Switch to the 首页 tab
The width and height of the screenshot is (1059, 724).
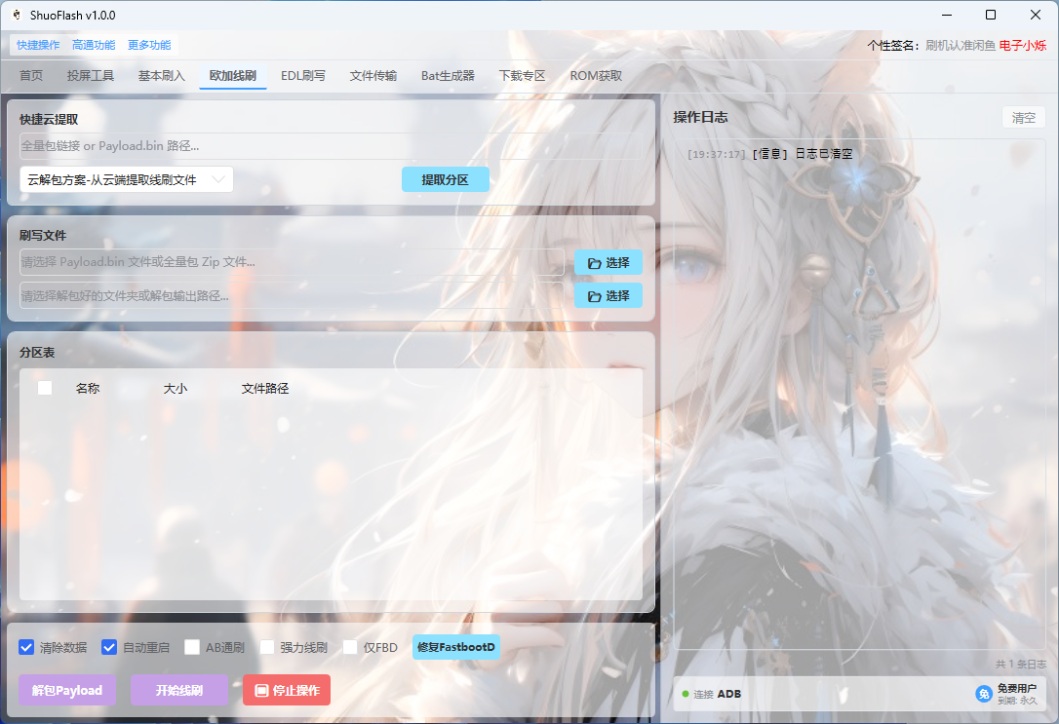coord(31,76)
